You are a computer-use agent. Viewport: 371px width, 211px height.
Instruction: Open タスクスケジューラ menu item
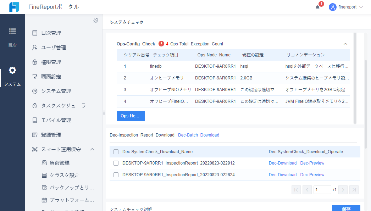tap(63, 106)
